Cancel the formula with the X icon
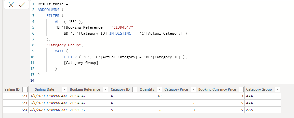 click(x=11, y=5)
